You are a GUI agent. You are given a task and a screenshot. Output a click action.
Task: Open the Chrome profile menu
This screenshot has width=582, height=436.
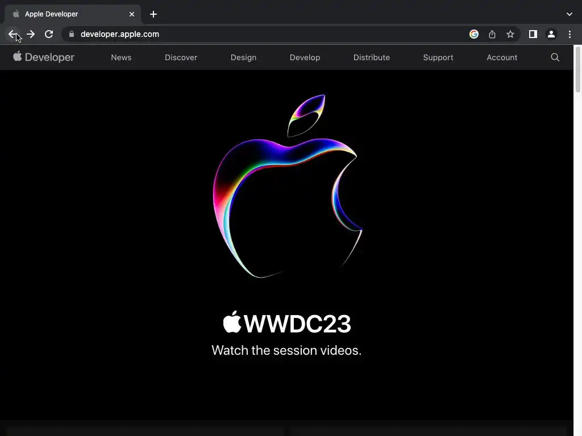click(x=551, y=34)
